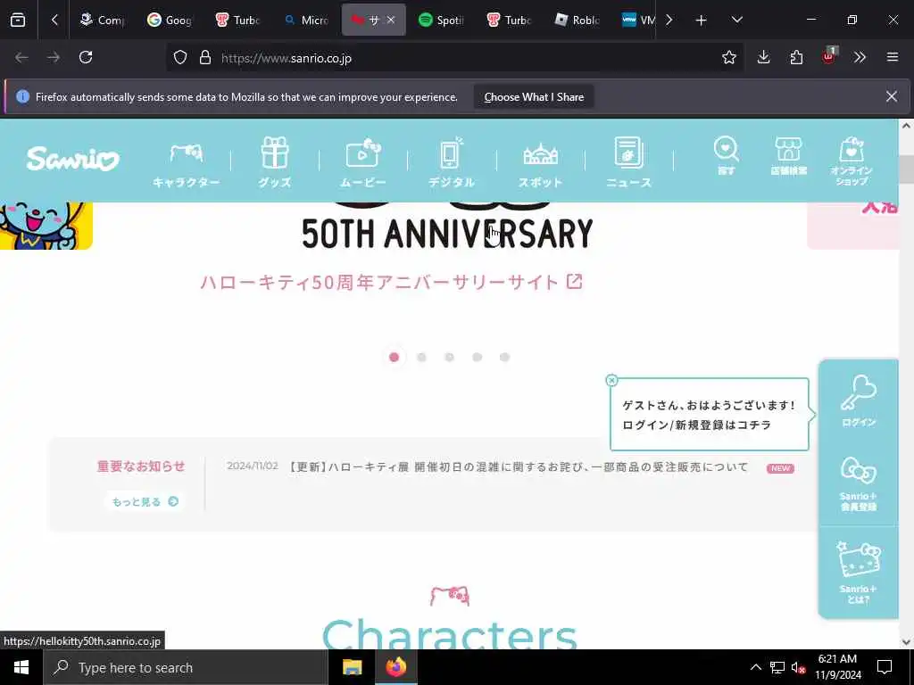
Task: Click the Sanrio+ 会員登録 ribbon icon
Action: click(x=859, y=484)
